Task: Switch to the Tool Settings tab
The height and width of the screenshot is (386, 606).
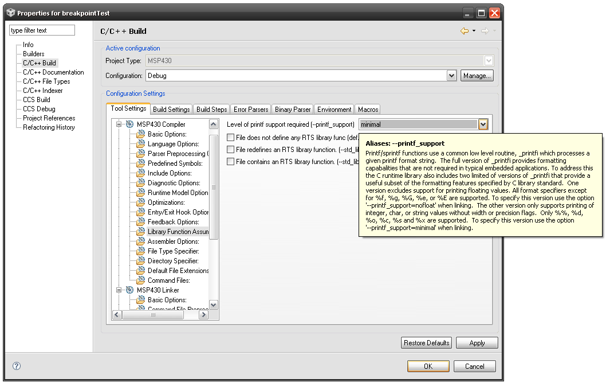Action: pyautogui.click(x=128, y=108)
